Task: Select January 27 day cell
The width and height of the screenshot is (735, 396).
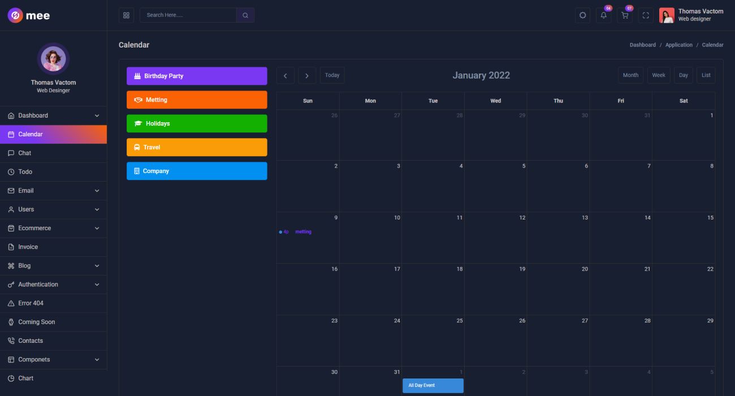Action: 558,341
